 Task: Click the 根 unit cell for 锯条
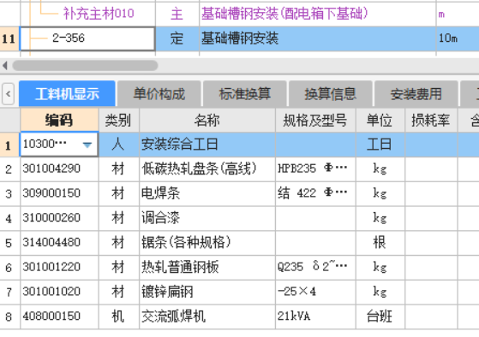click(380, 243)
